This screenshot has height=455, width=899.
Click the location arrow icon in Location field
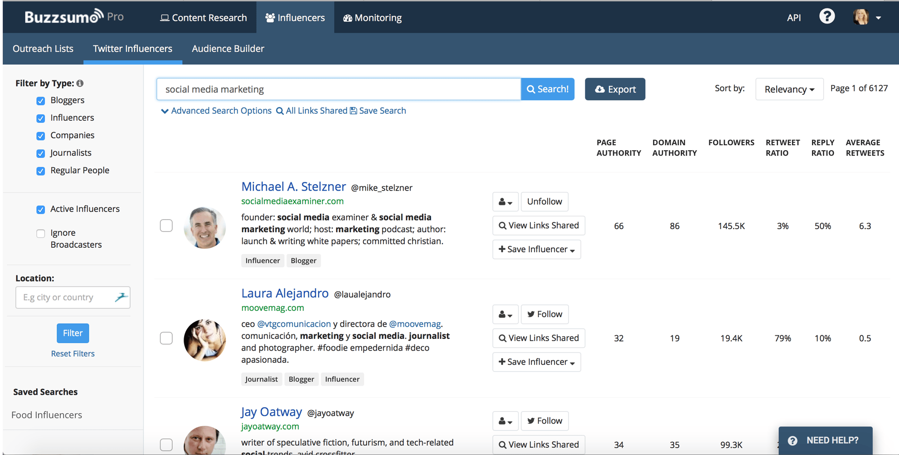click(121, 297)
